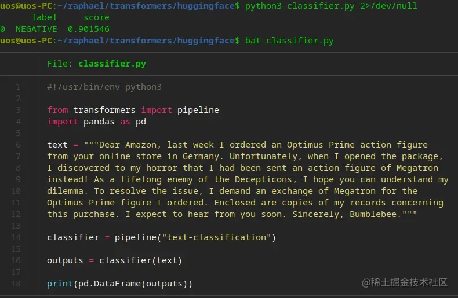Click the shebang line '#!/usr/bin/env python3'
458x298 pixels.
[104, 87]
